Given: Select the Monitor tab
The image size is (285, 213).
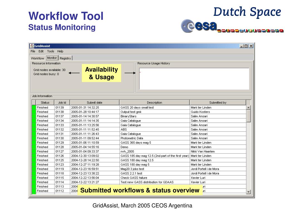Looking at the screenshot, I should pos(52,58).
